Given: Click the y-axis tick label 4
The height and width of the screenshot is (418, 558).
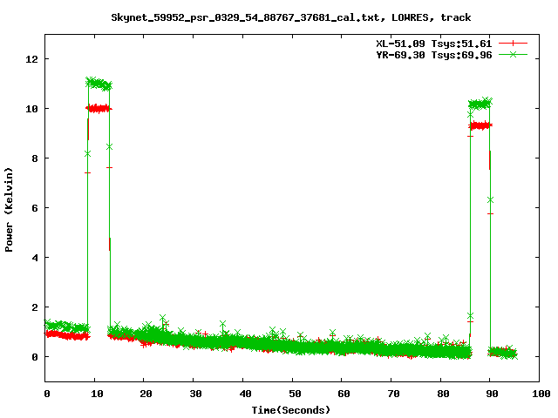Looking at the screenshot, I should pos(35,258).
